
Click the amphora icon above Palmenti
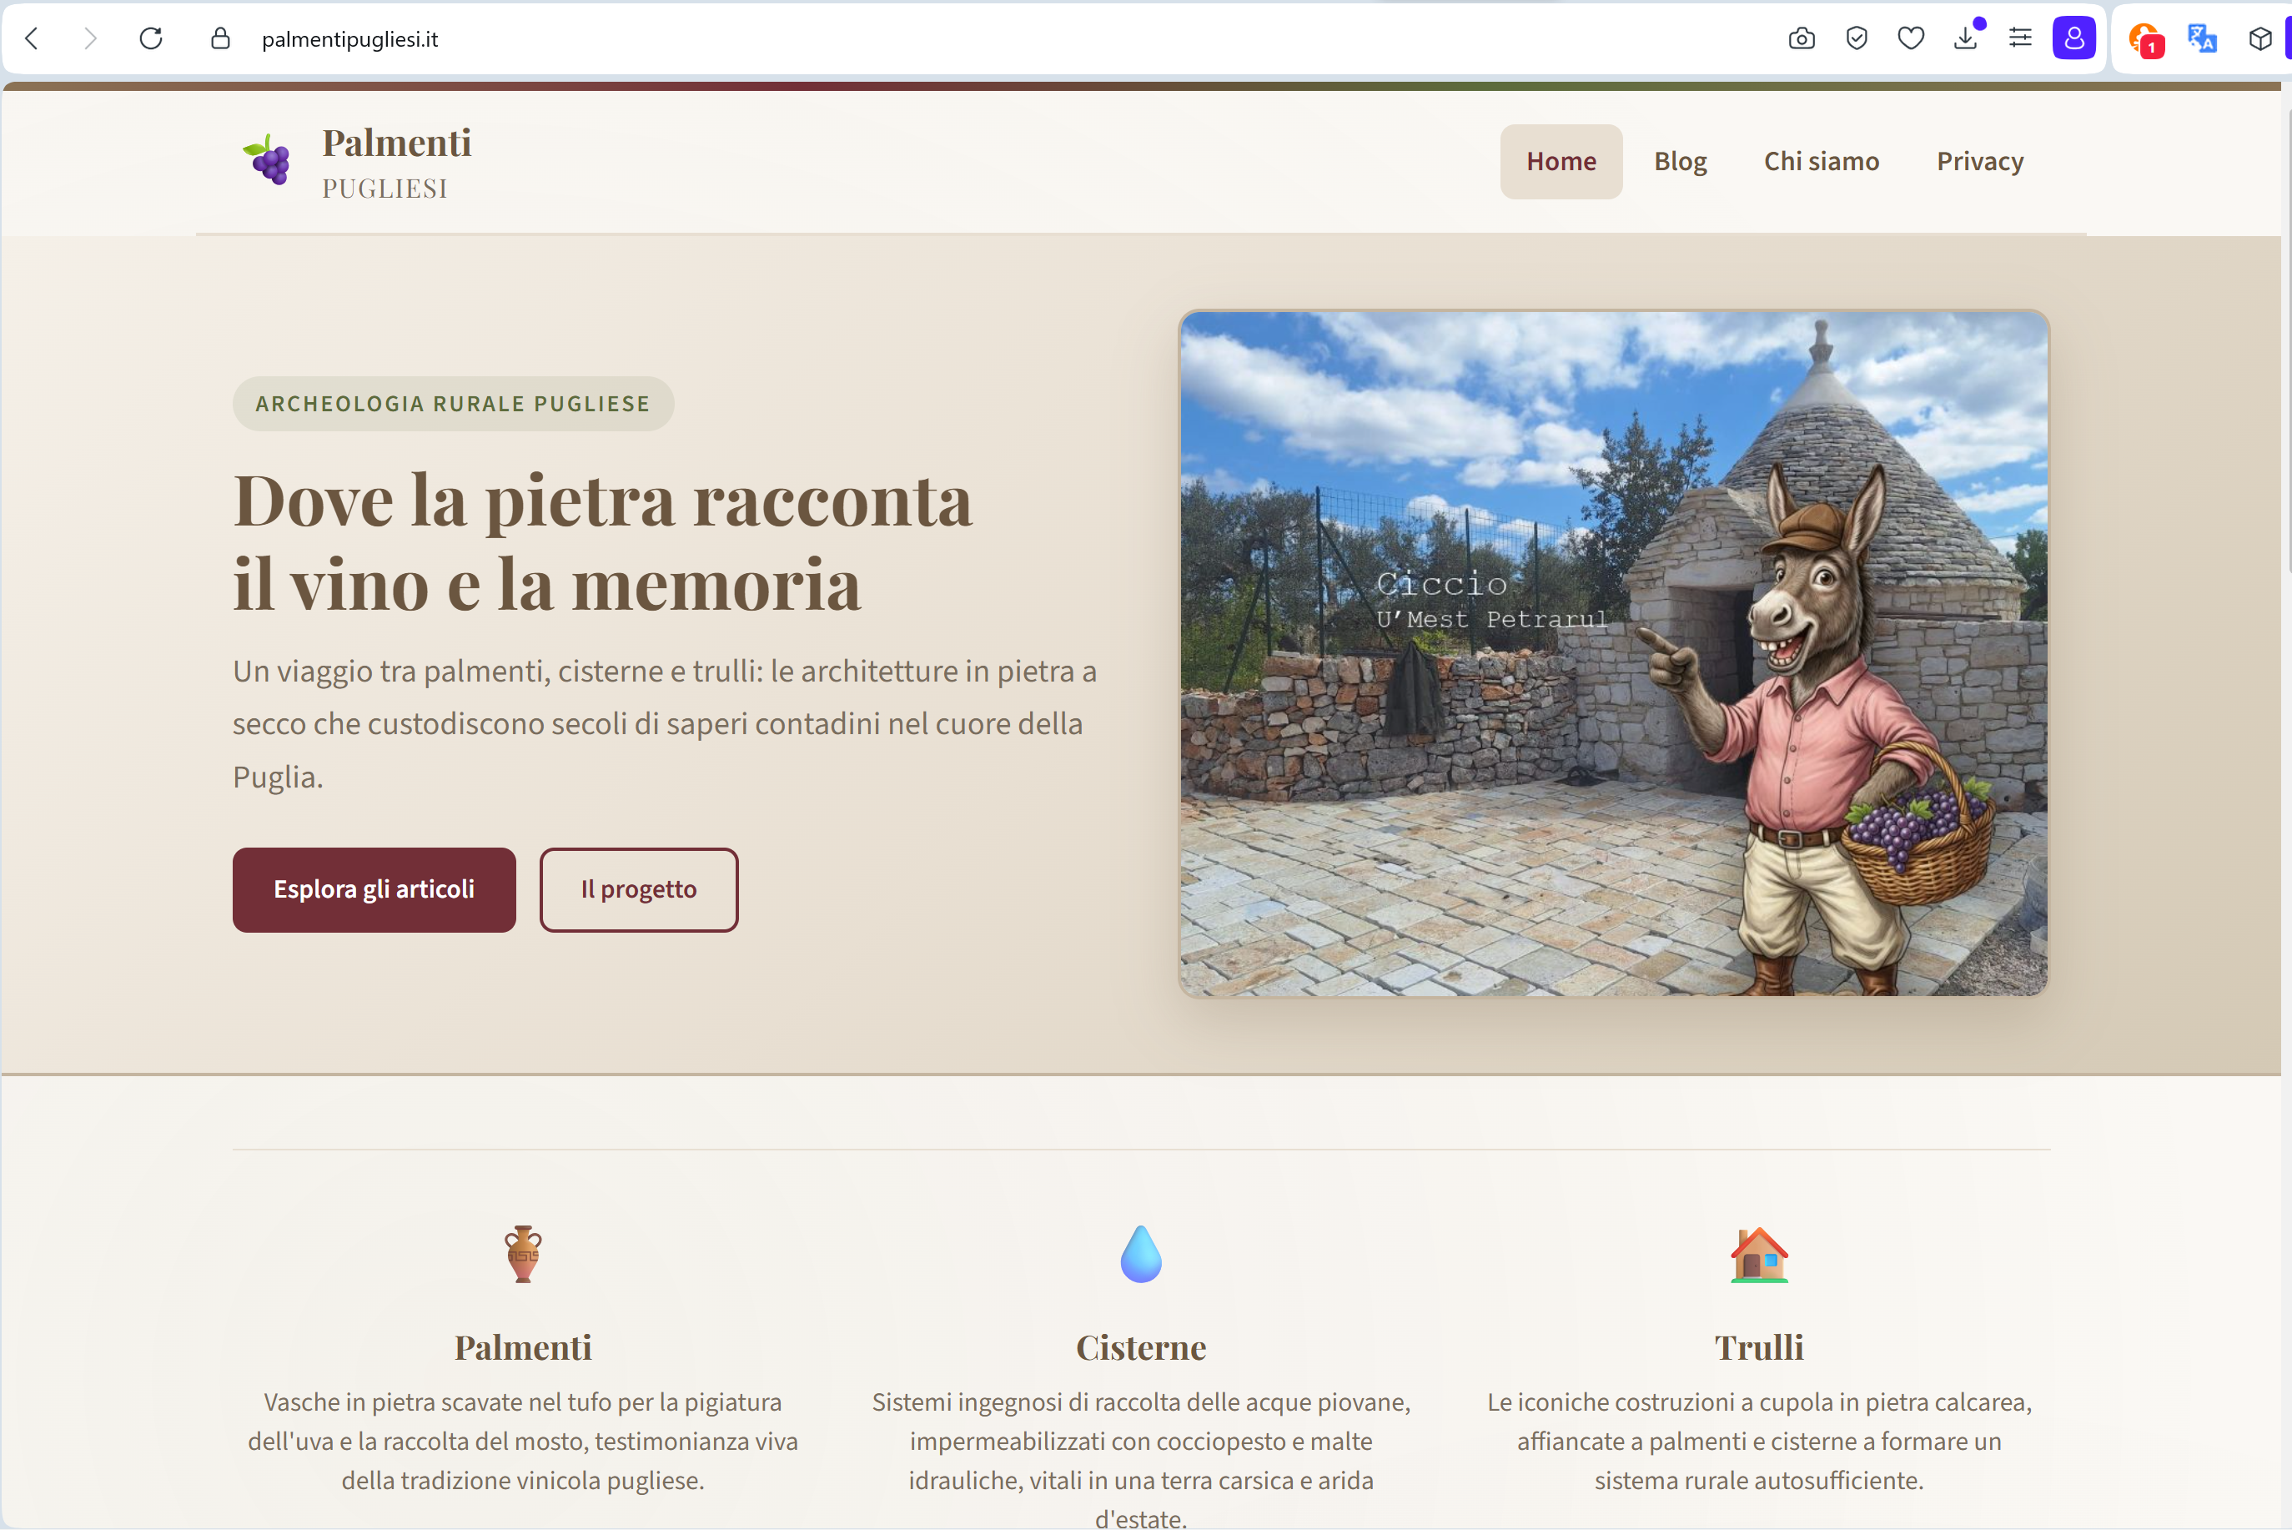point(523,1254)
